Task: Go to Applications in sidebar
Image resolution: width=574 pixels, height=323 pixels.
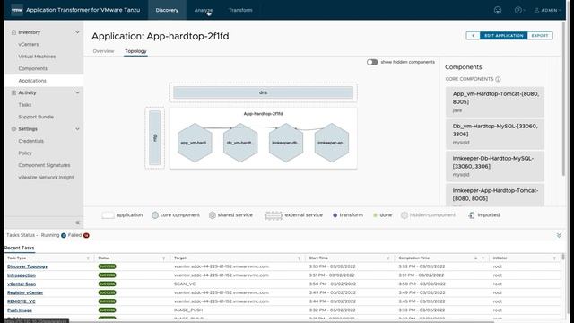Action: pos(32,81)
